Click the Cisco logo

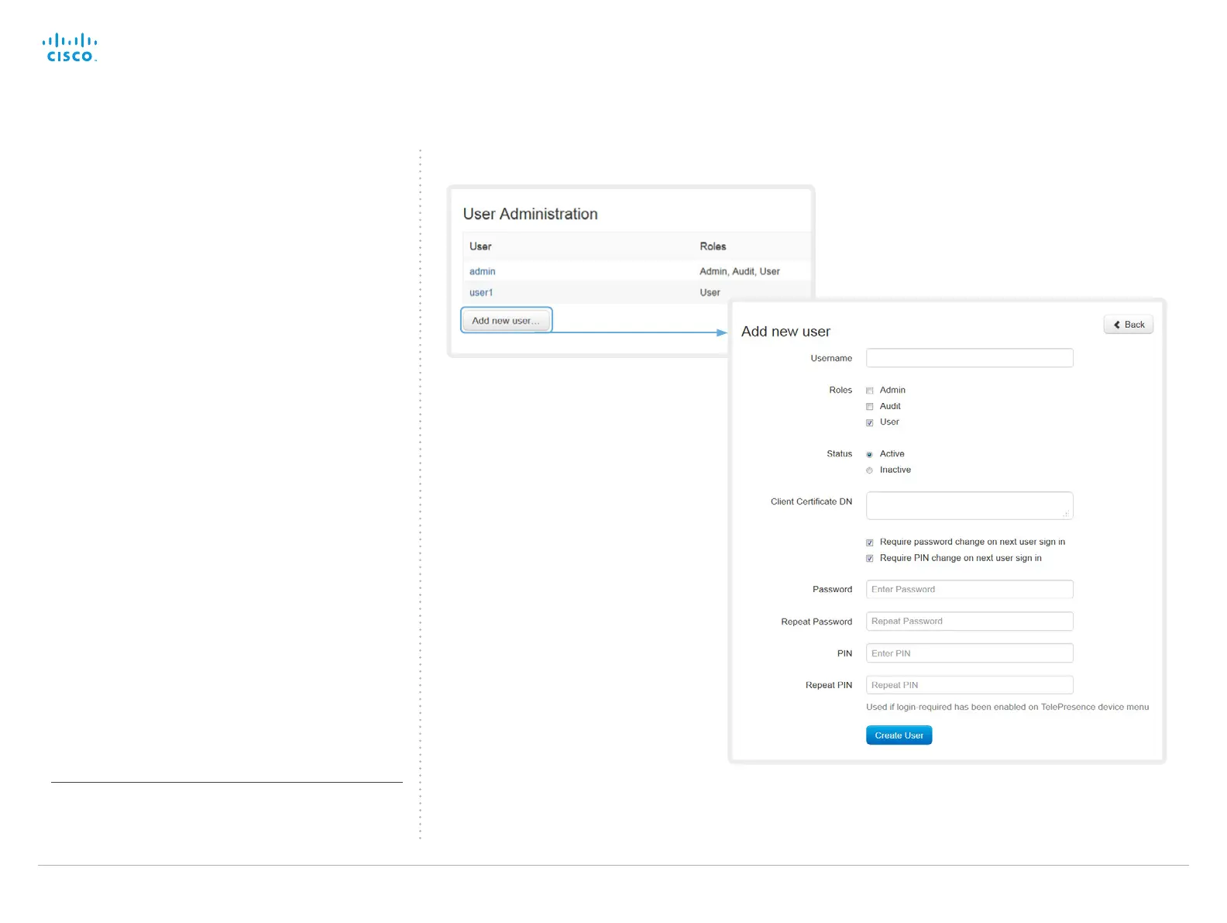(70, 47)
